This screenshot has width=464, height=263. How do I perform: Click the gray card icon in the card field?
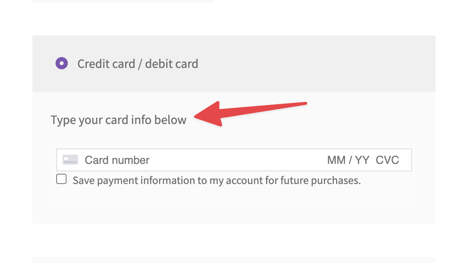(70, 160)
